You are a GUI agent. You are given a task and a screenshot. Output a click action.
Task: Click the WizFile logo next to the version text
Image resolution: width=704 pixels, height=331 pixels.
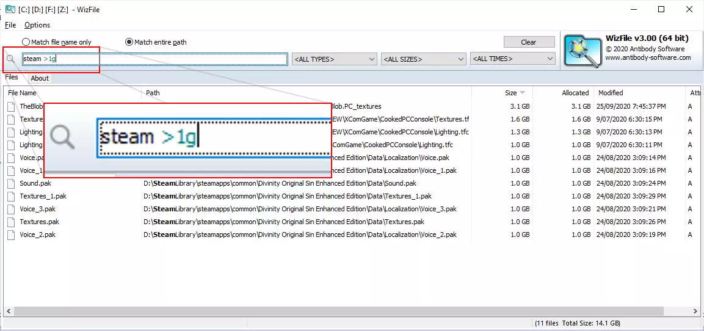point(582,52)
